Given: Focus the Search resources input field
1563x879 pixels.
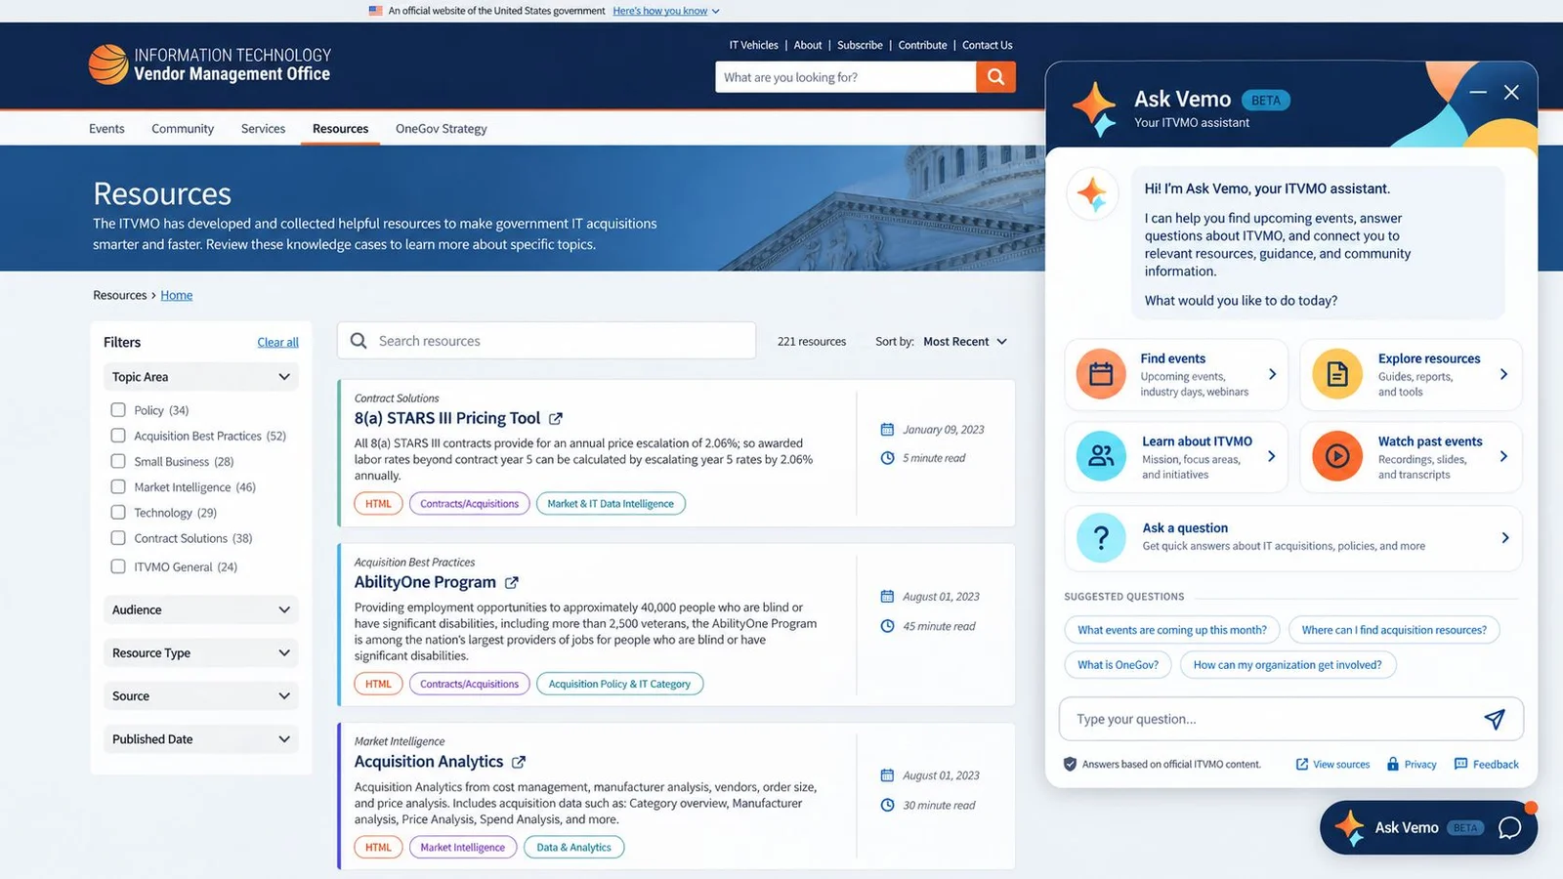Looking at the screenshot, I should (547, 341).
